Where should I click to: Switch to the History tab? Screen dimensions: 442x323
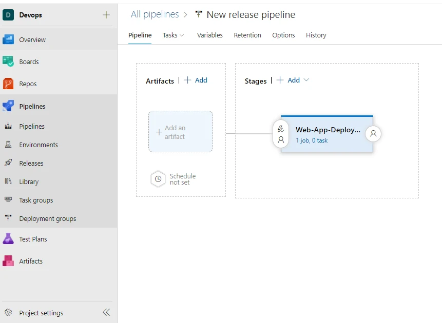(x=316, y=35)
